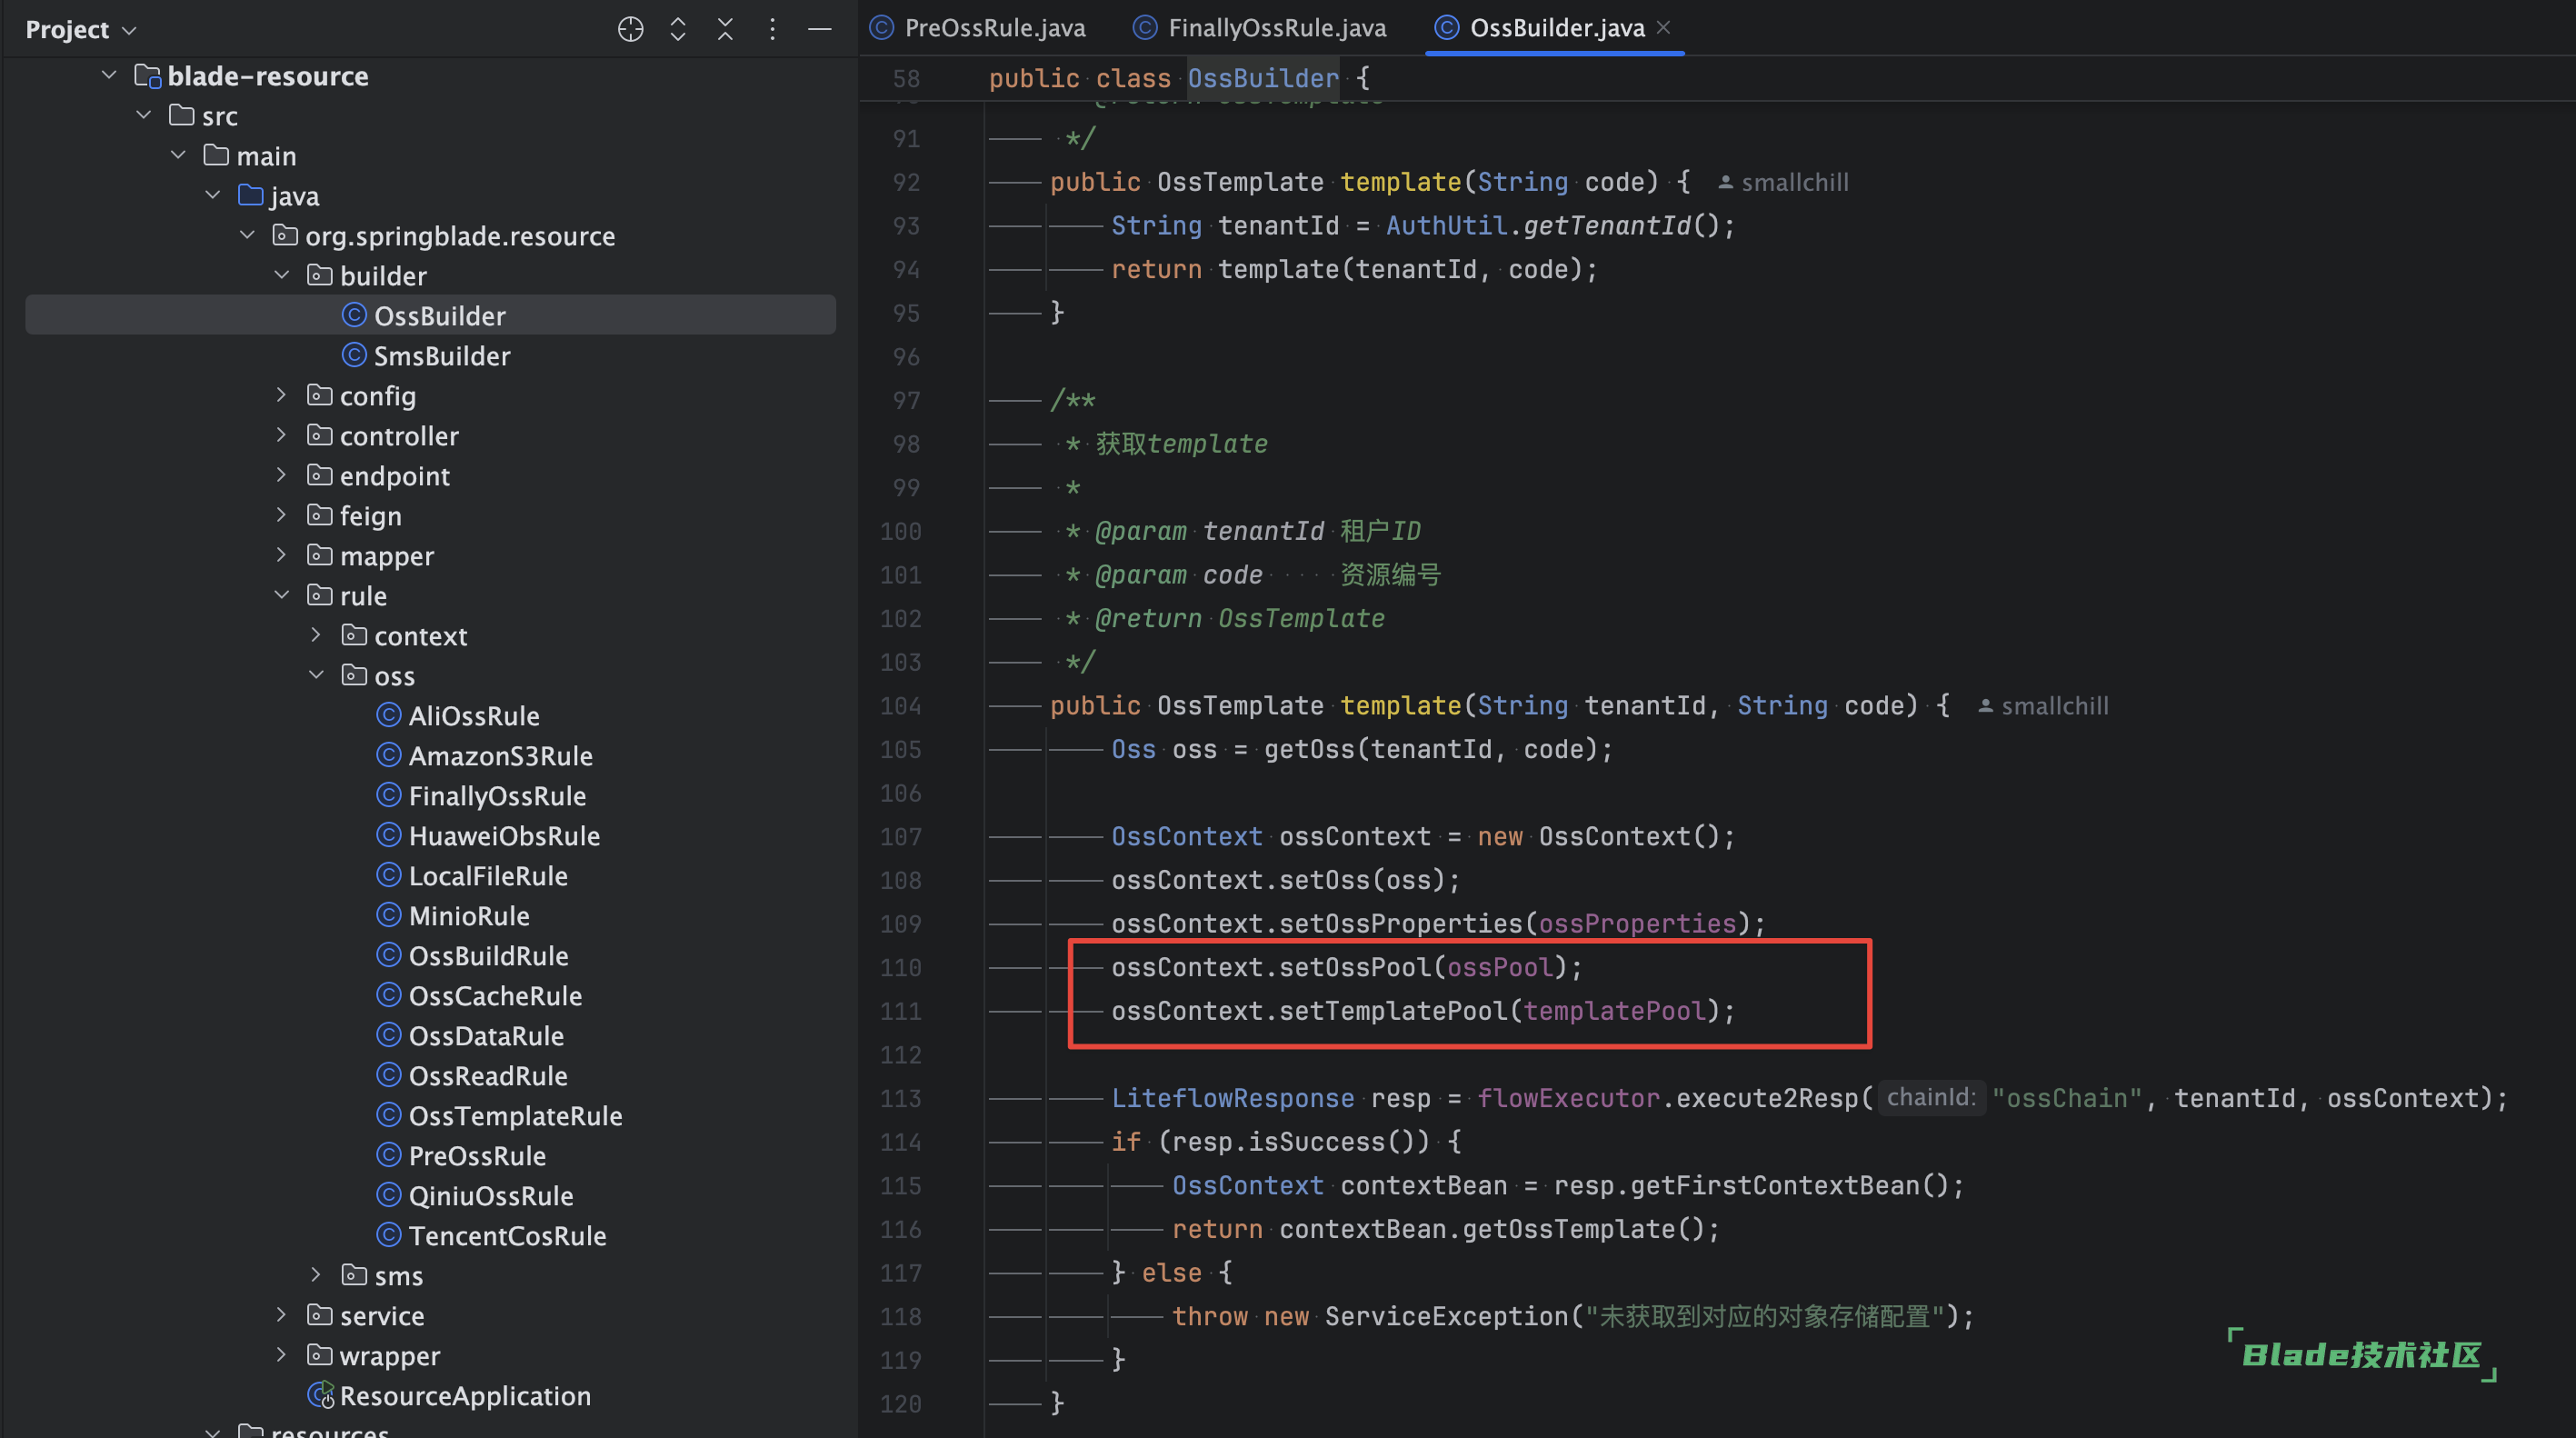Viewport: 2576px width, 1438px height.
Task: Click line number 107 in the gutter
Action: tap(901, 836)
